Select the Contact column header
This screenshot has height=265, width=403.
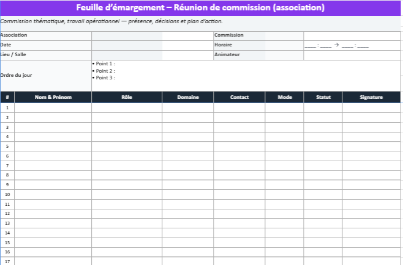pos(239,97)
